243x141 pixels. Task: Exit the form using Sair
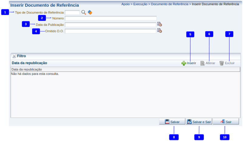click(226, 122)
